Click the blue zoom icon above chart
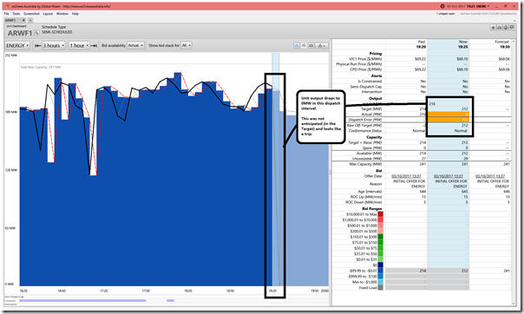 click(x=297, y=45)
